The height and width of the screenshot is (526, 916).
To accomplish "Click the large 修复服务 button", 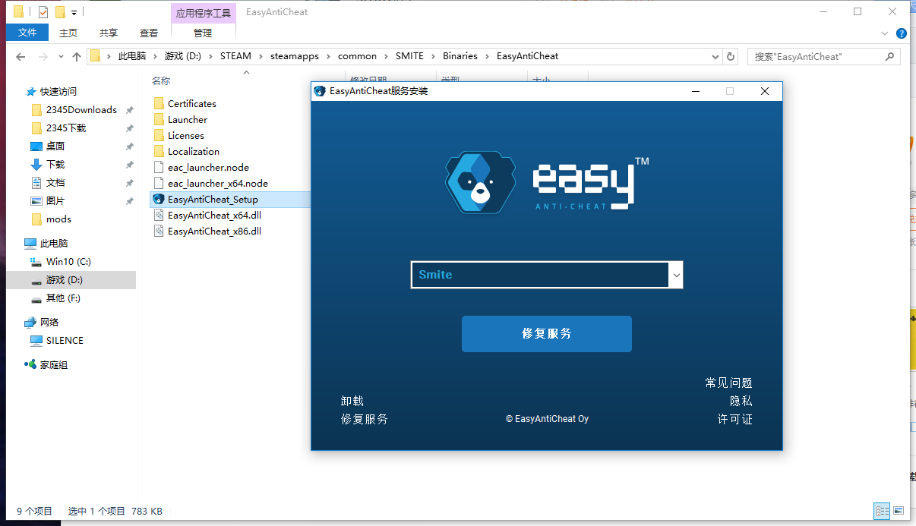I will click(547, 334).
